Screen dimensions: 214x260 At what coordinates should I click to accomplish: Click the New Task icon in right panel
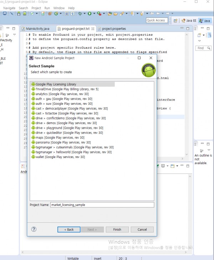[x=199, y=35]
